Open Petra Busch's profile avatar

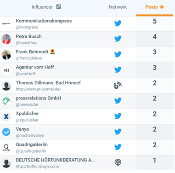click(x=6, y=39)
